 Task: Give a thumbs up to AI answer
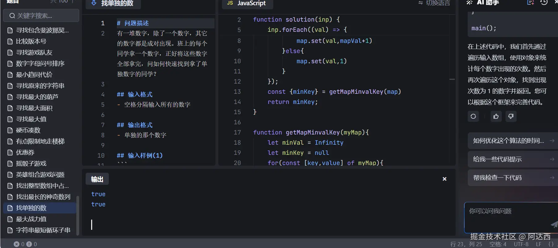pos(496,116)
